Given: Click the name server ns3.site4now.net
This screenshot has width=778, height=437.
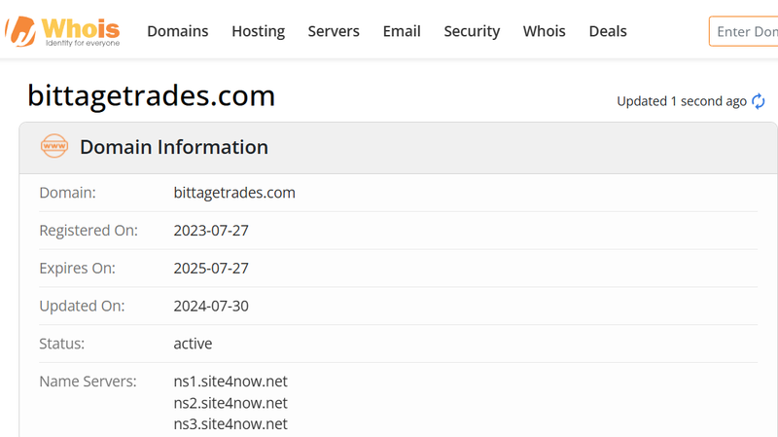Looking at the screenshot, I should (x=230, y=424).
